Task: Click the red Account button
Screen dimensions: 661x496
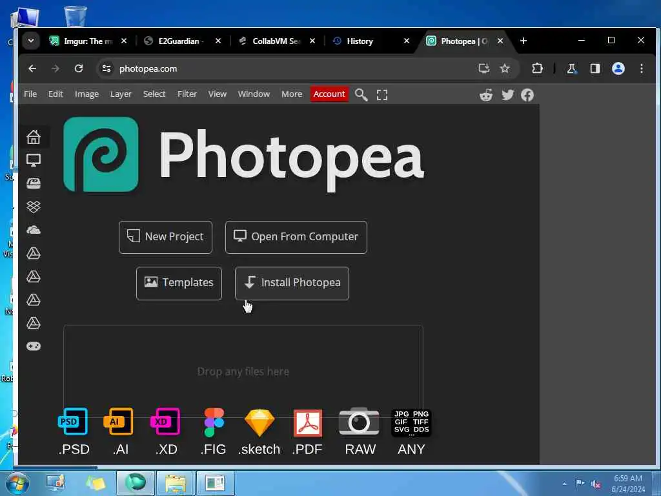Action: 329,94
